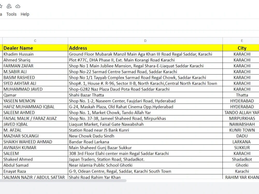This screenshot has height=194, width=259.
Task: Select the Shakeel Ahmed cell
Action: click(x=35, y=159)
